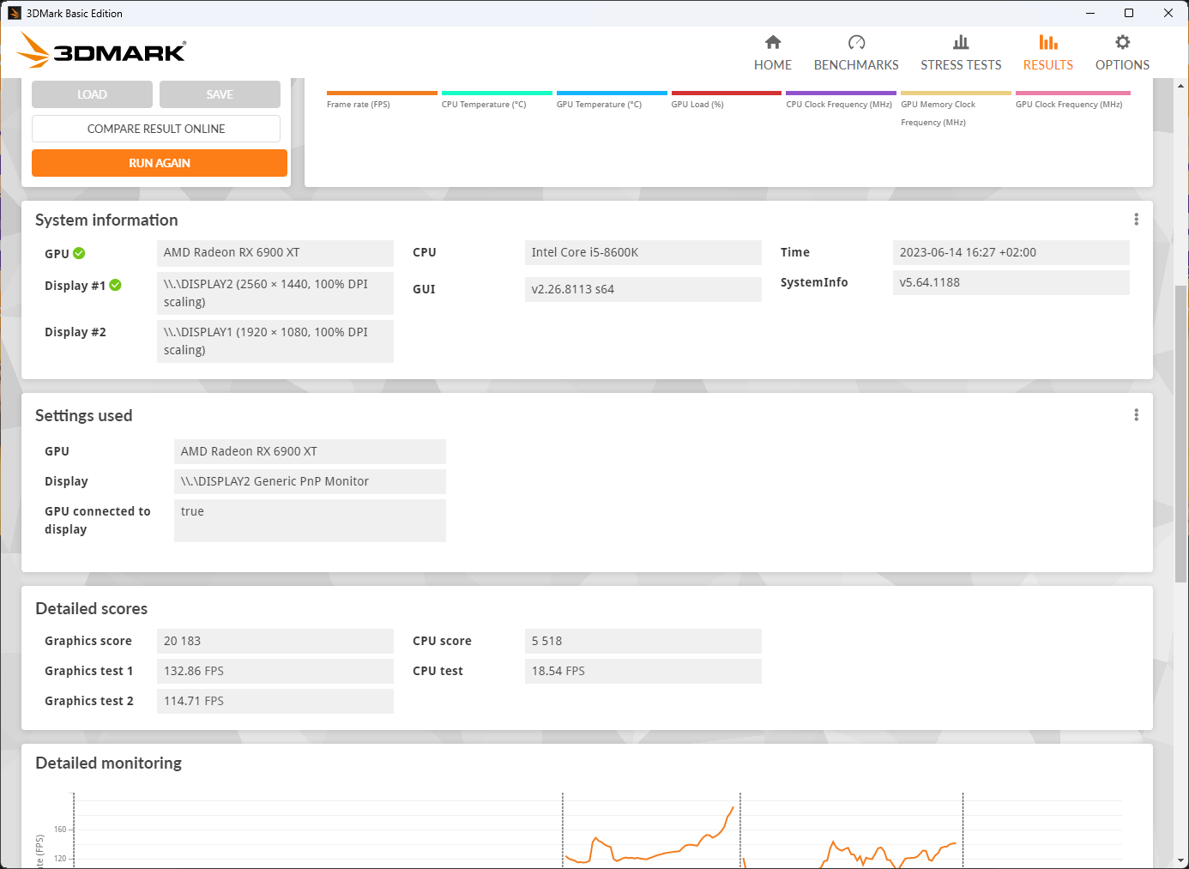Open the Stress Tests icon
This screenshot has height=869, width=1189.
pos(961,42)
